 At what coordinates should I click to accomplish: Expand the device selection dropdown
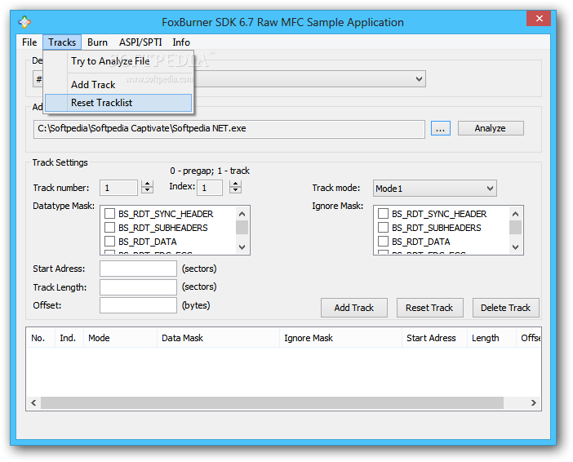click(x=420, y=79)
